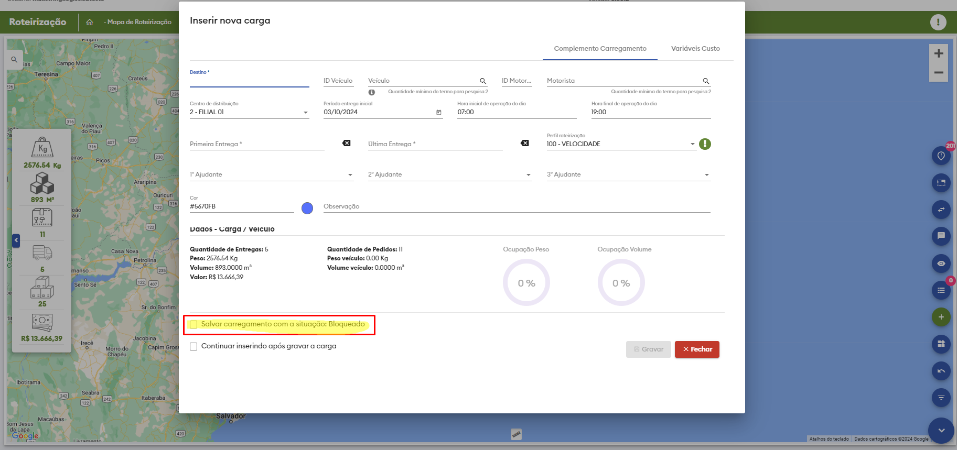Click the Motorista search magnifier icon

point(706,81)
